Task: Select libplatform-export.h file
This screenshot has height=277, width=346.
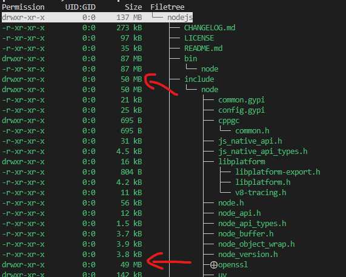Action: coord(278,172)
